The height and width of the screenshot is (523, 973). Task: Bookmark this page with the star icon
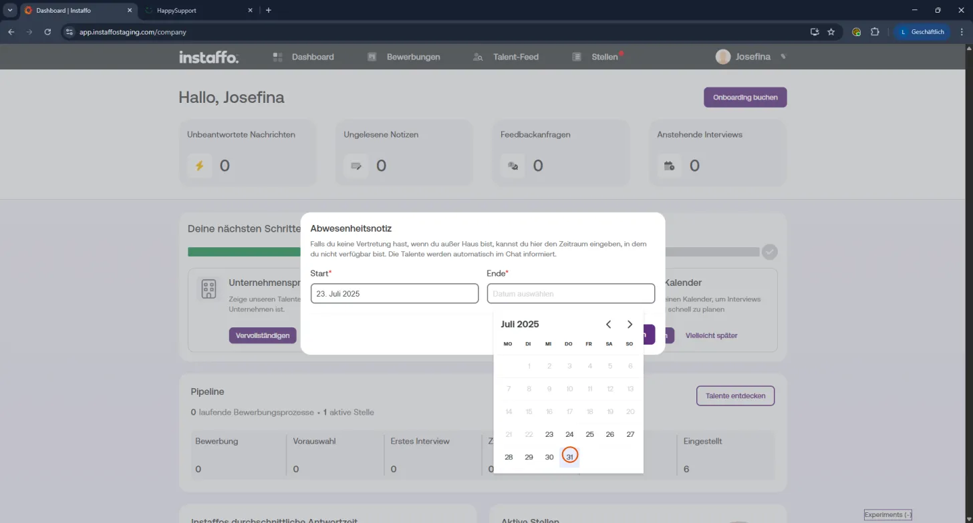click(x=831, y=31)
